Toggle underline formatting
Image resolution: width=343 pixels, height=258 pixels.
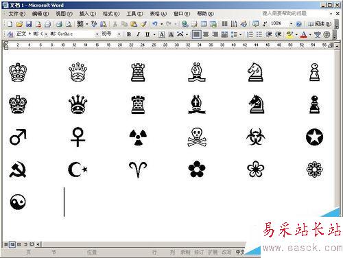[147, 34]
